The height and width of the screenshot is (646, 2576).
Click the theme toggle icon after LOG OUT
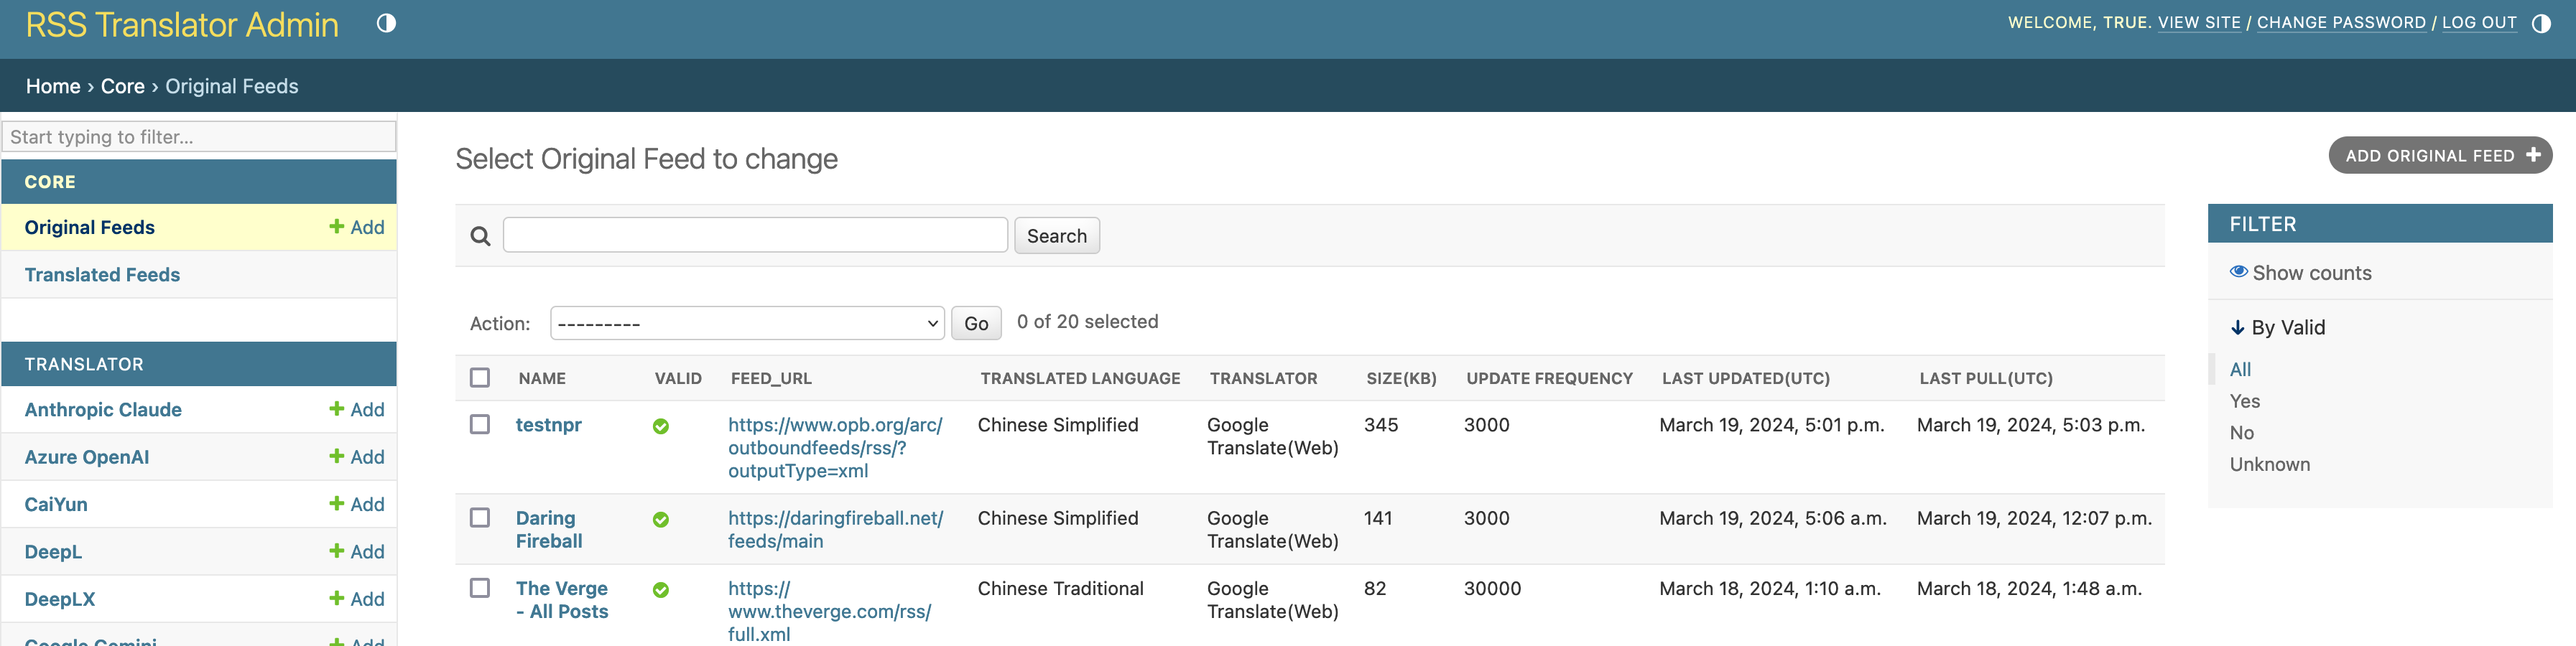2541,23
